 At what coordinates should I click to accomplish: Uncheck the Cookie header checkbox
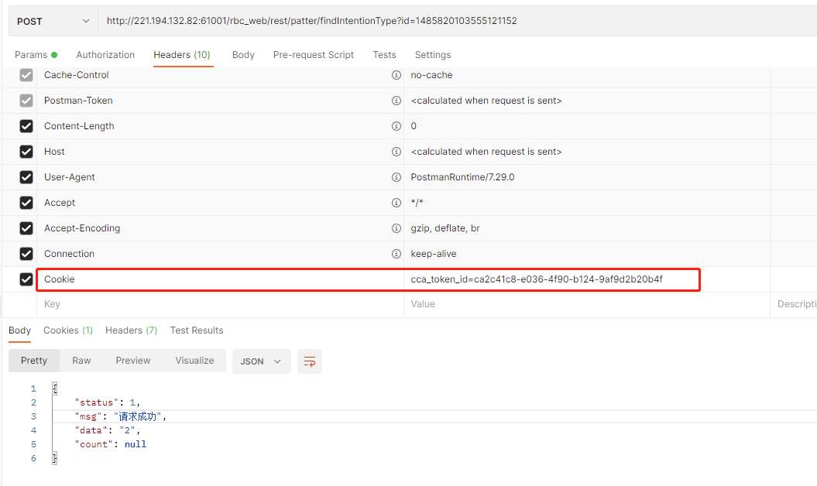(26, 279)
